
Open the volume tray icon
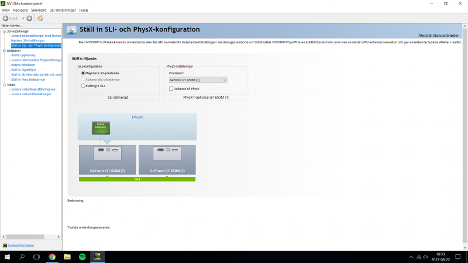click(x=426, y=257)
